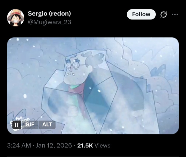Click the word Views in the footer

pyautogui.click(x=103, y=145)
